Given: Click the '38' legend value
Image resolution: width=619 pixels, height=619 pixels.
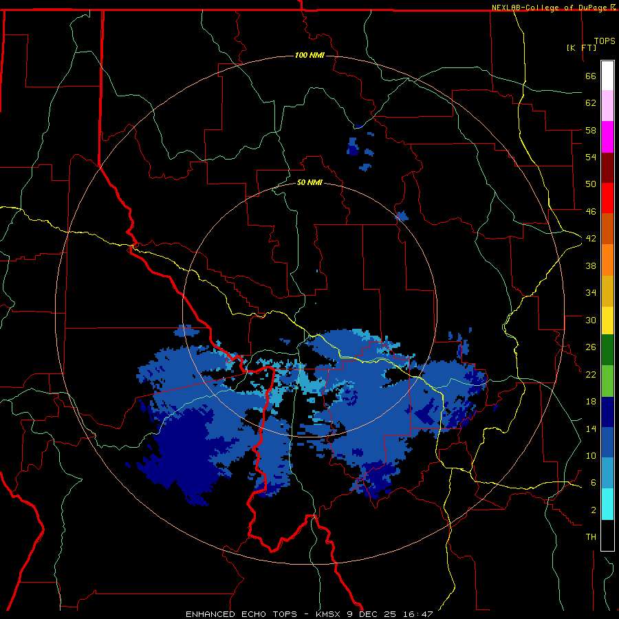Looking at the screenshot, I should coord(591,265).
